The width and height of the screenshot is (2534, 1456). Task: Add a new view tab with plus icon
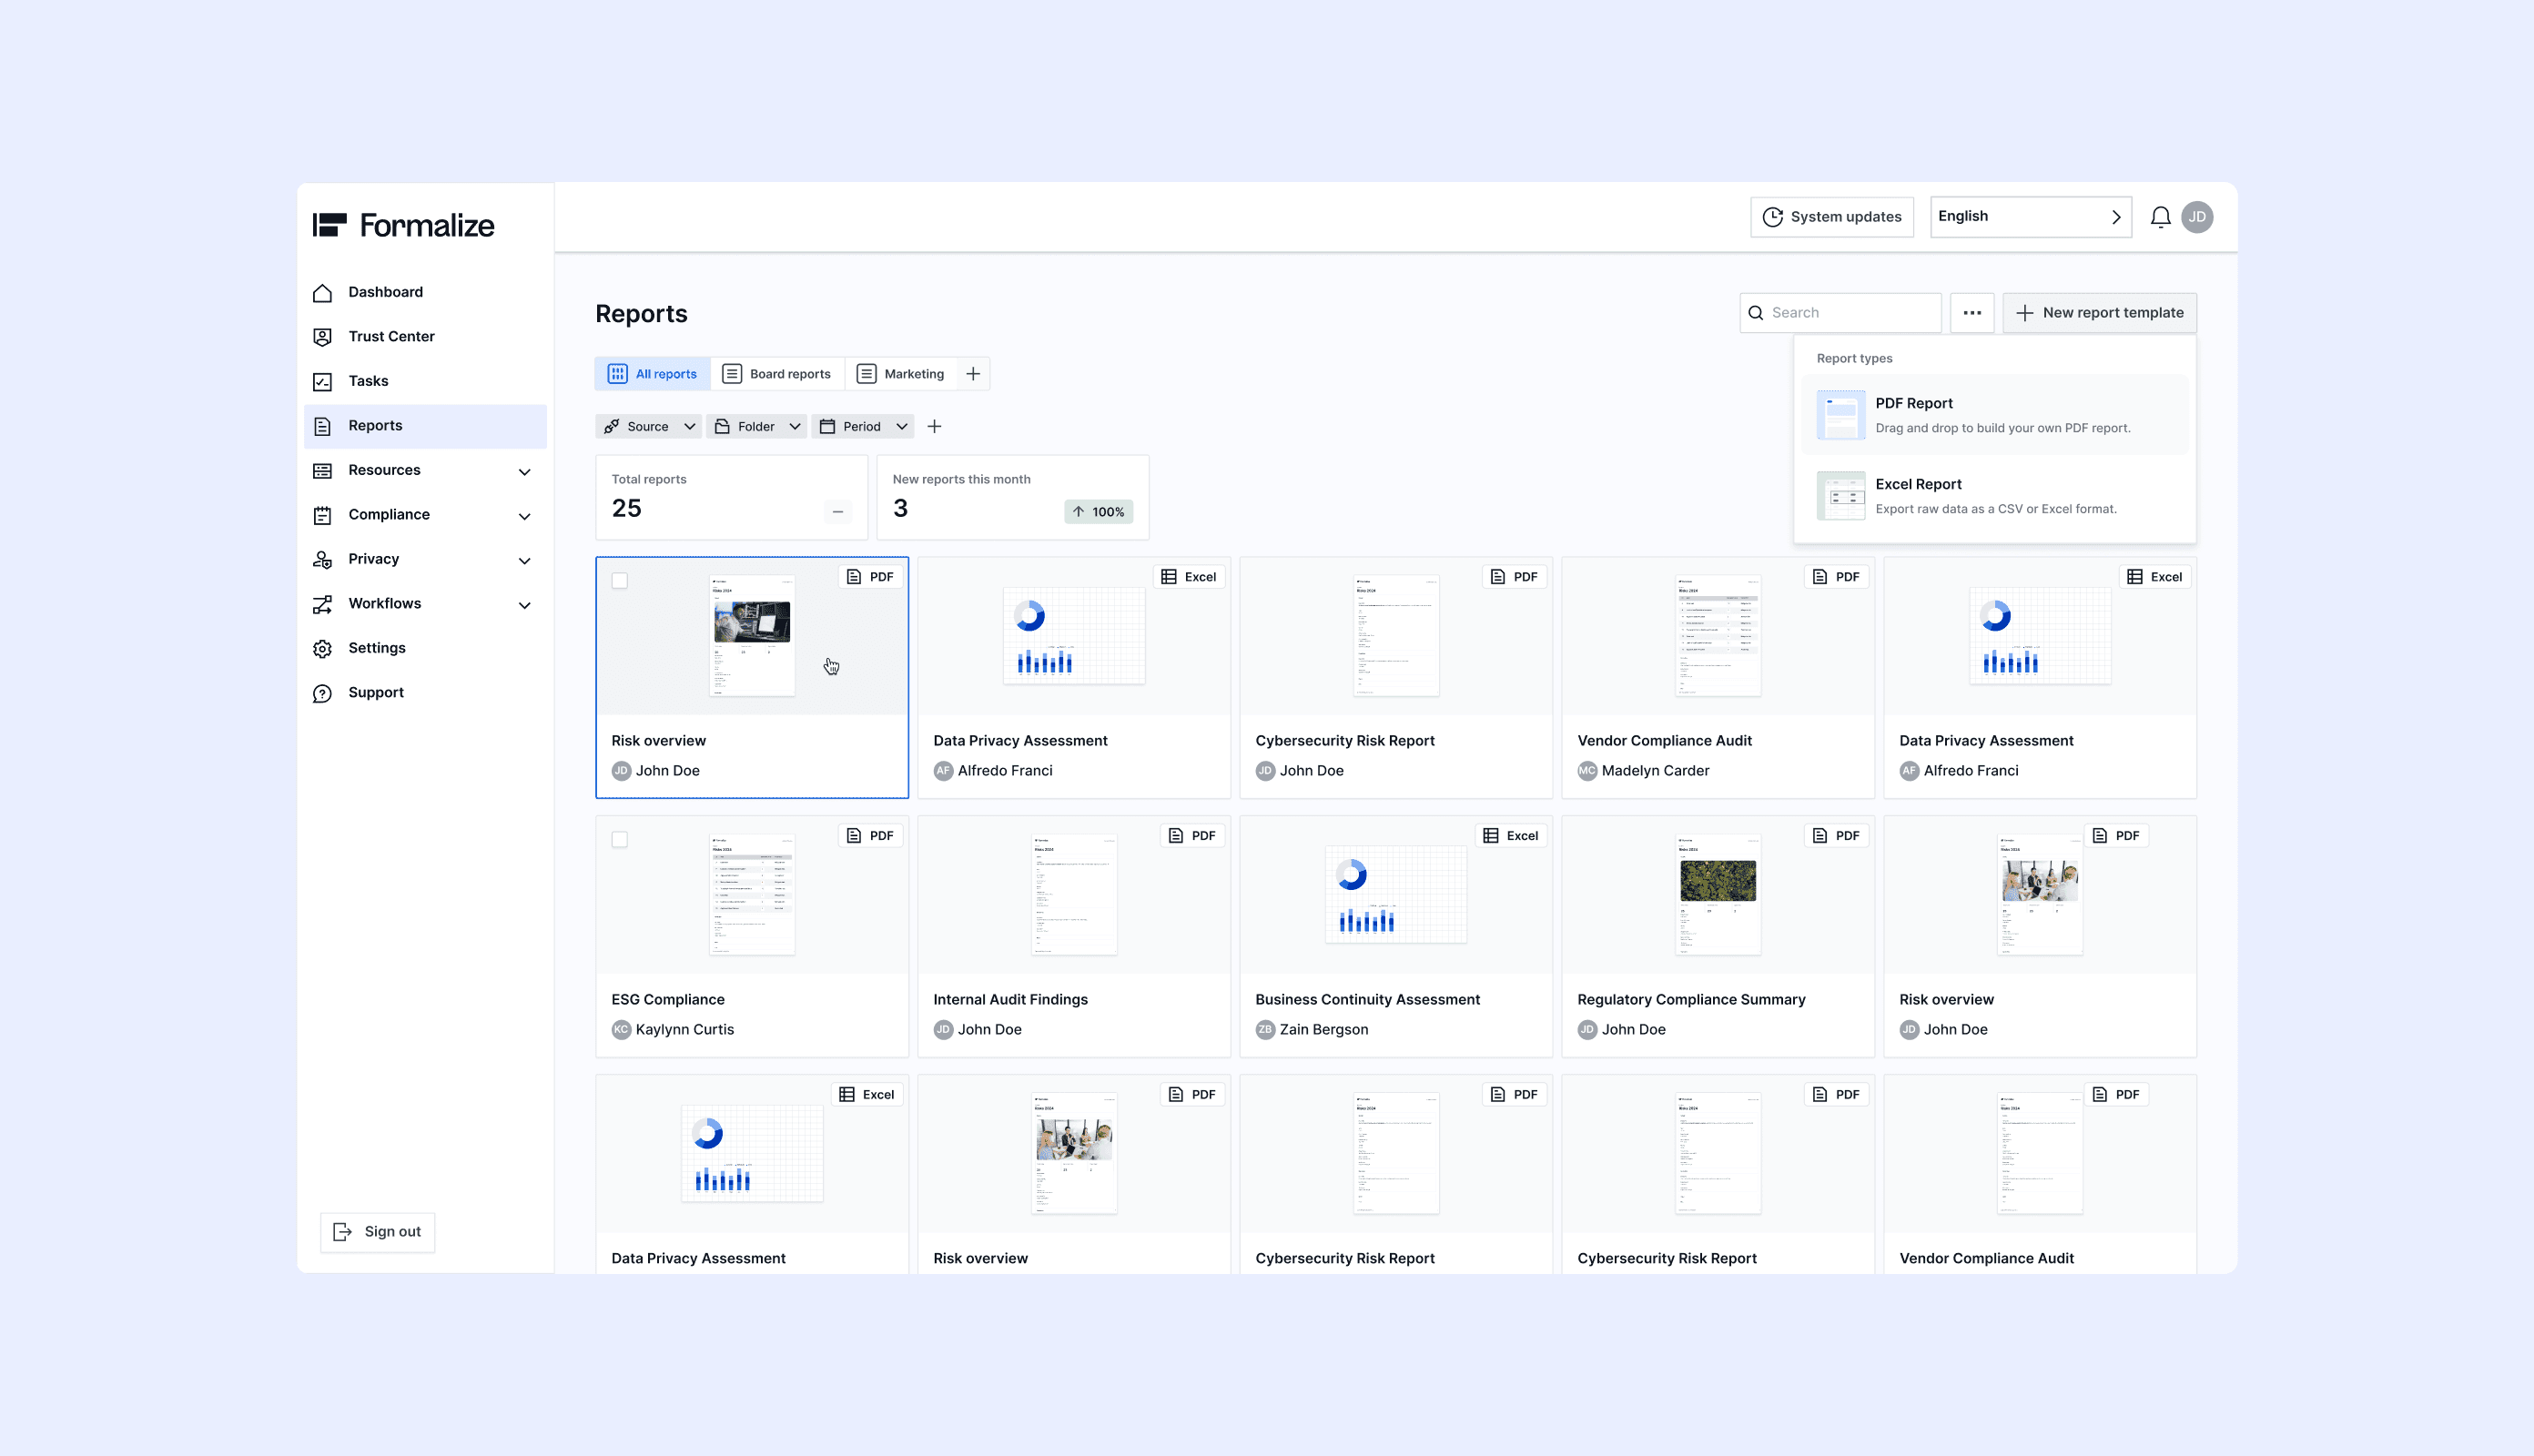pos(973,374)
